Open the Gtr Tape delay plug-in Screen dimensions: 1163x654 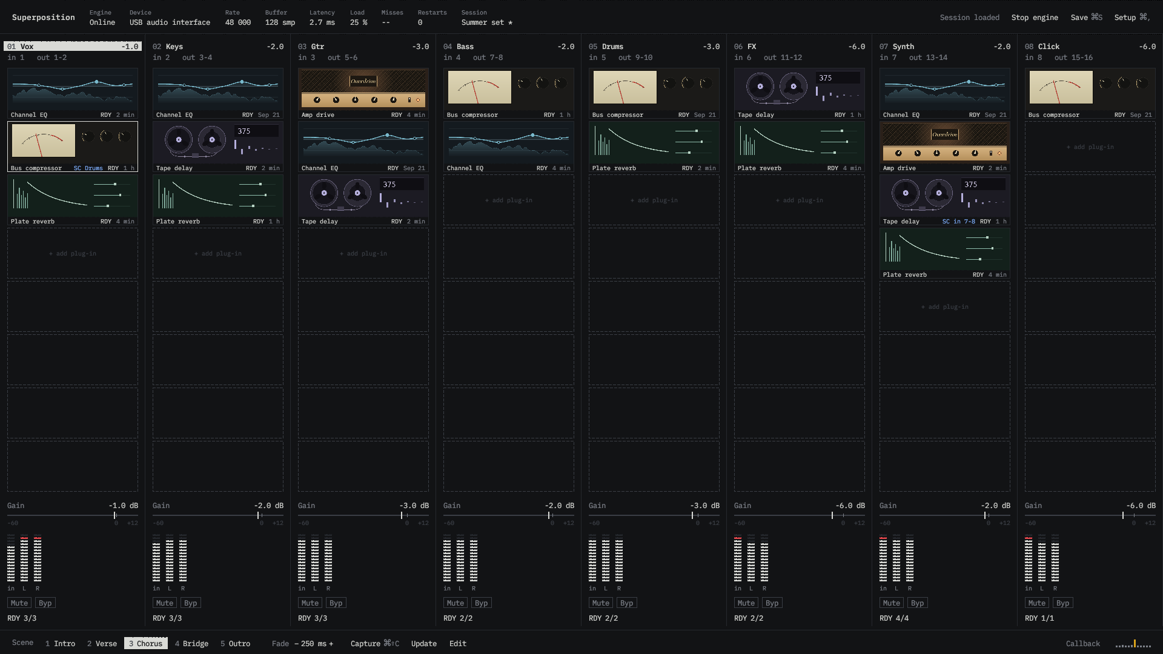[x=363, y=200]
